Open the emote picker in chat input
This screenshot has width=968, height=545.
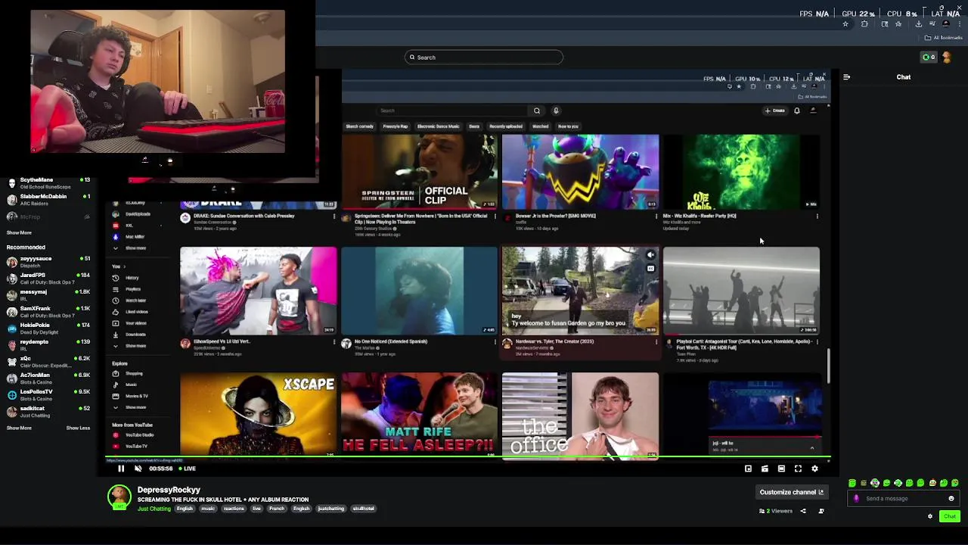pyautogui.click(x=951, y=498)
